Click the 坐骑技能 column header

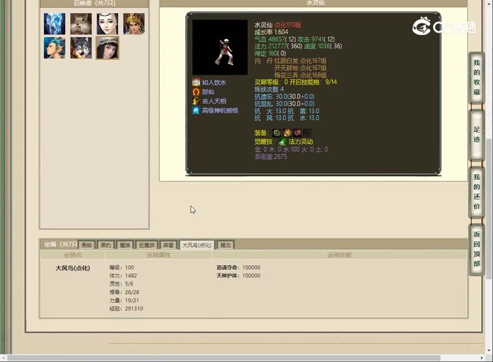(x=339, y=255)
